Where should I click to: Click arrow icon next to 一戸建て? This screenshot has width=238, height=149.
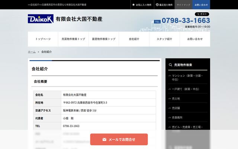(x=170, y=89)
